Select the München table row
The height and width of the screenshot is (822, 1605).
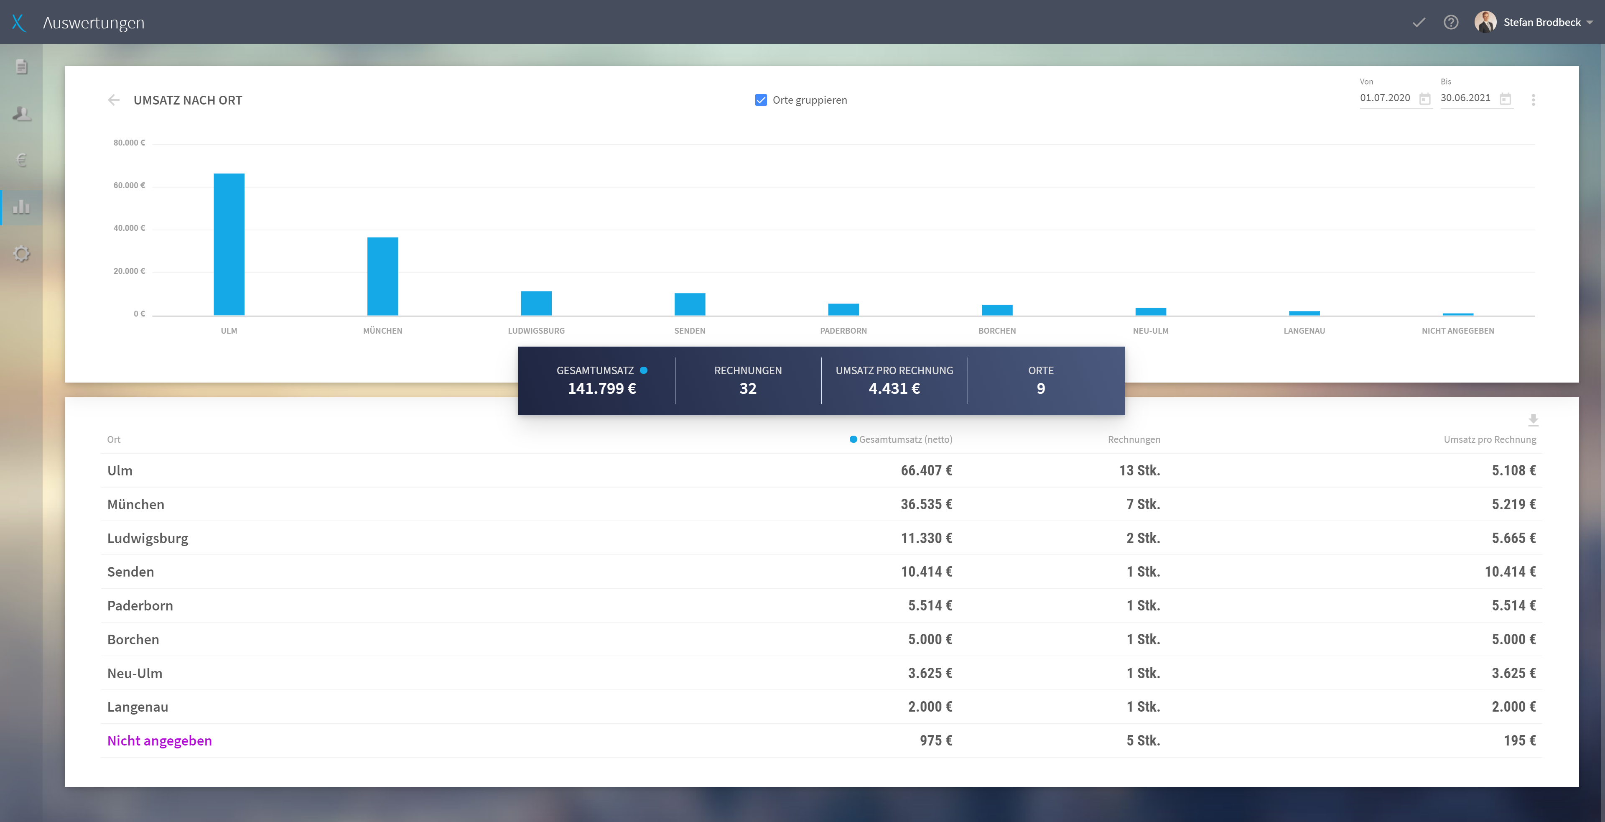[821, 504]
